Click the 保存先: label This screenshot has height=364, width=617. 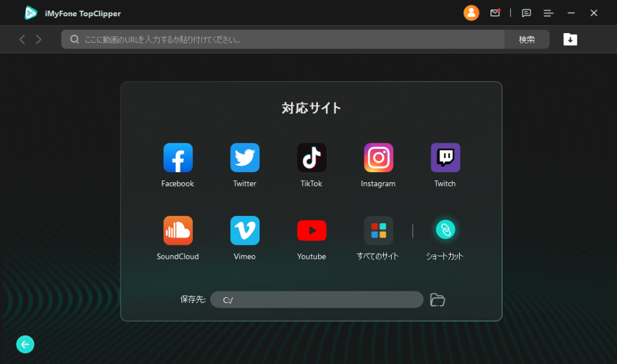193,300
